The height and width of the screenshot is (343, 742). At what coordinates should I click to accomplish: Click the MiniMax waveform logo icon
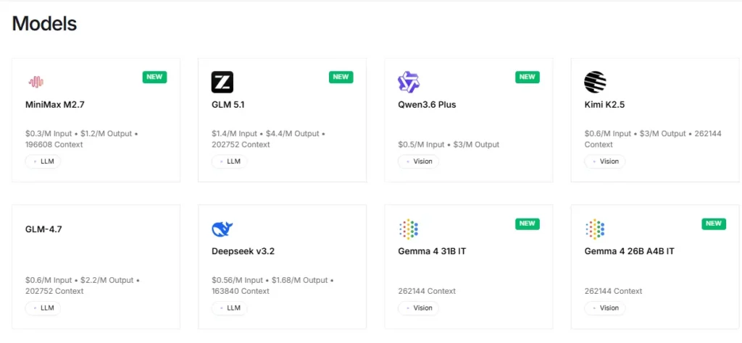click(x=36, y=82)
